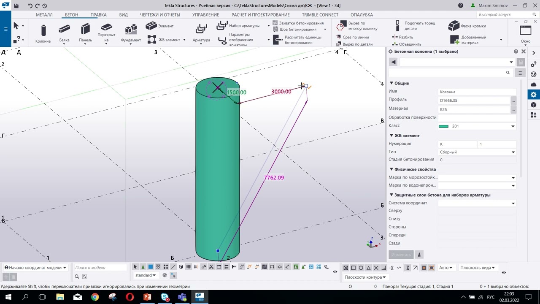Click the Имя field containing Колонна
Image resolution: width=540 pixels, height=304 pixels.
pyautogui.click(x=477, y=92)
